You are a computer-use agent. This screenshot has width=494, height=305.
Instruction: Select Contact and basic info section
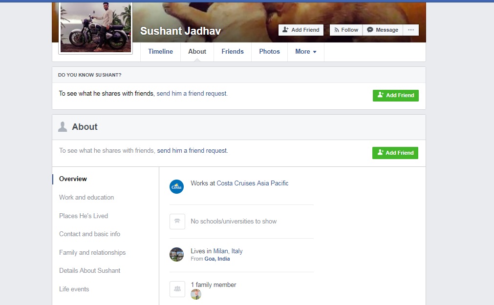coord(89,234)
